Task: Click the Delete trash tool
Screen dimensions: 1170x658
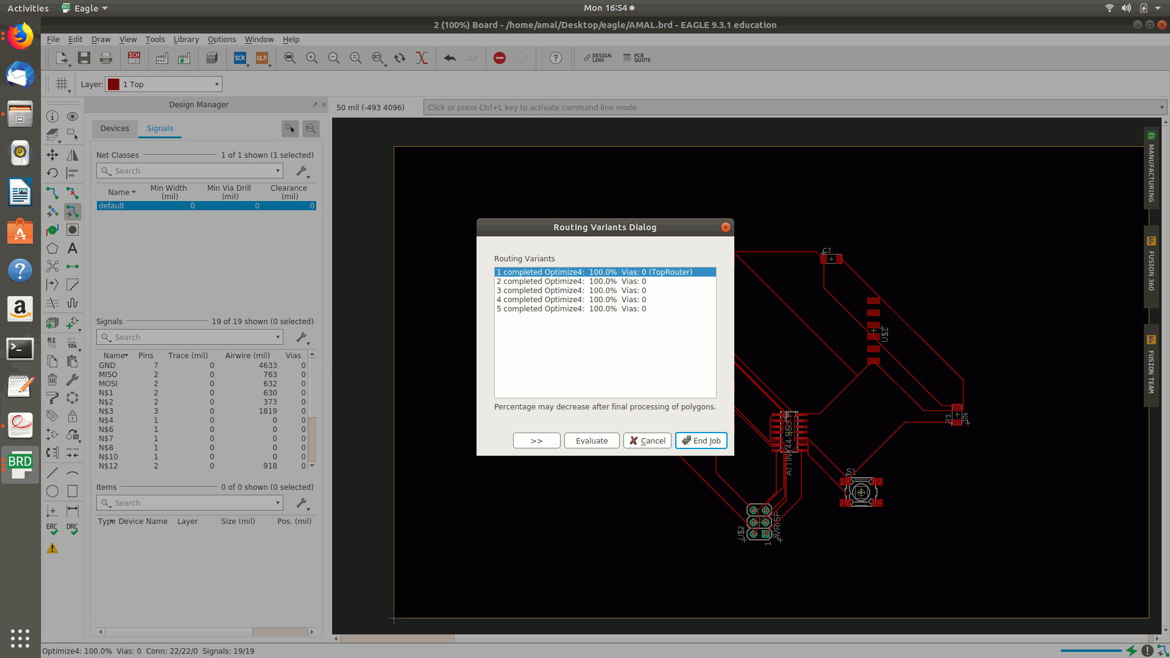Action: (52, 380)
